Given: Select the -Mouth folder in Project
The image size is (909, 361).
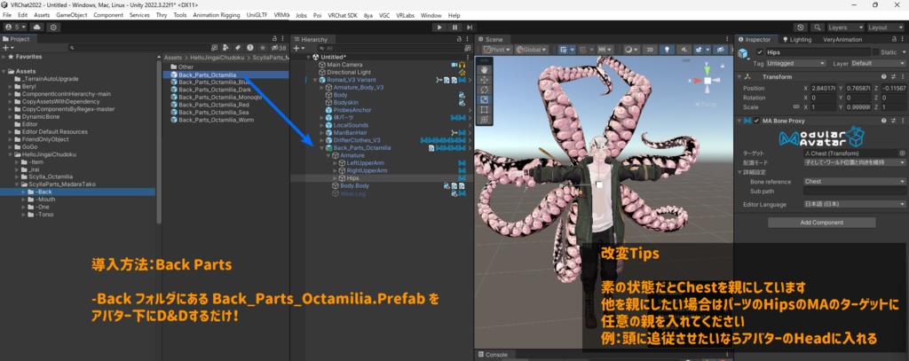Looking at the screenshot, I should [x=46, y=200].
